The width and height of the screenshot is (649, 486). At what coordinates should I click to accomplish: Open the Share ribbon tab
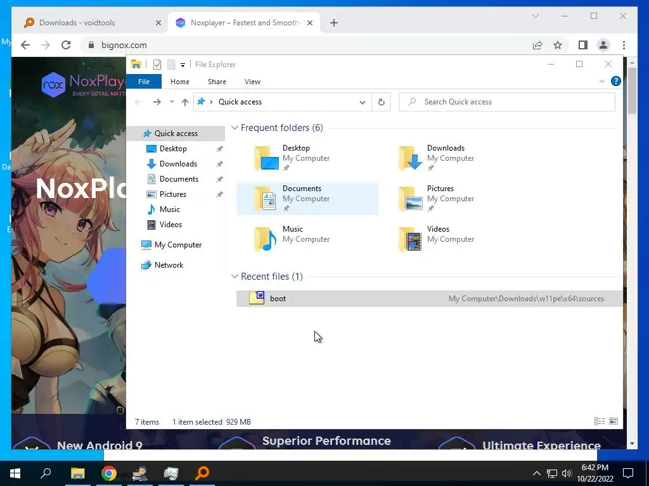pyautogui.click(x=217, y=82)
